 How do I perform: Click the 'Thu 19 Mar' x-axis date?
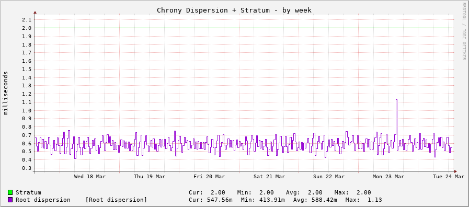tap(150, 177)
